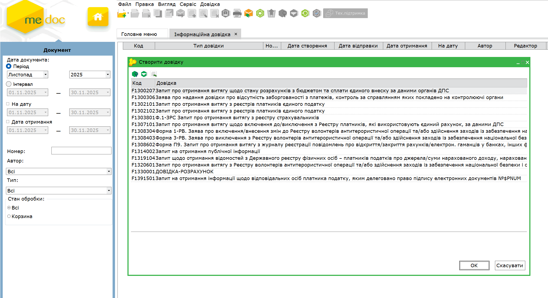This screenshot has height=298, width=548.
Task: Click the yellow home button
Action: 98,17
